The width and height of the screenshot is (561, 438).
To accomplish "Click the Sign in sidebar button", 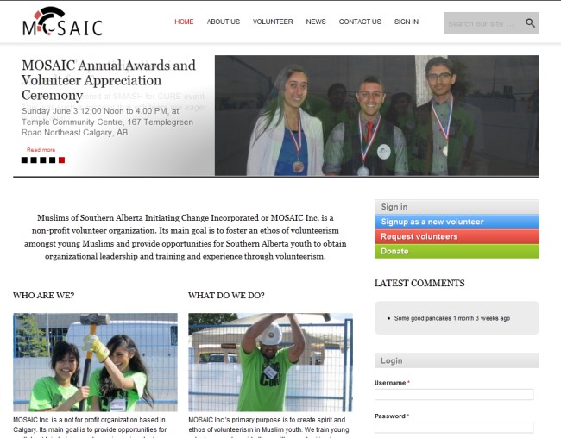I will tap(457, 207).
